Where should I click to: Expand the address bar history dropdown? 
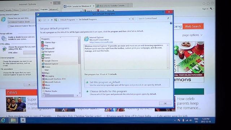coord(130,19)
